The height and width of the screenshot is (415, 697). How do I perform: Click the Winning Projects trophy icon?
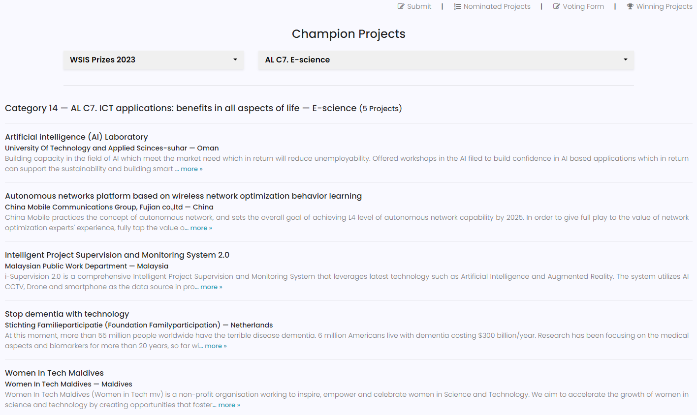point(630,6)
